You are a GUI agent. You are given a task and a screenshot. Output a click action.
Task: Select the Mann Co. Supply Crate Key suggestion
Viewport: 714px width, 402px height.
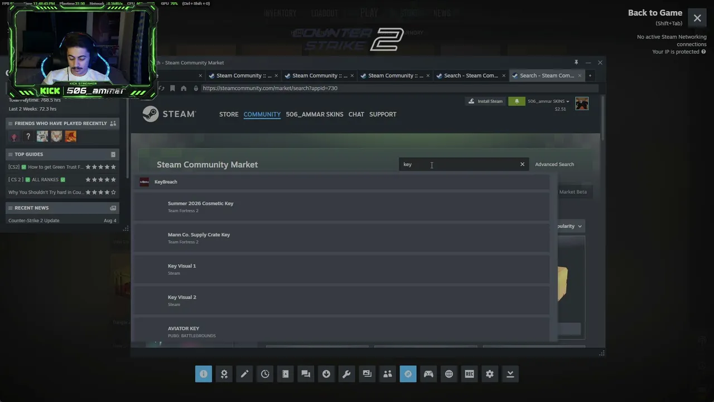[x=341, y=238]
